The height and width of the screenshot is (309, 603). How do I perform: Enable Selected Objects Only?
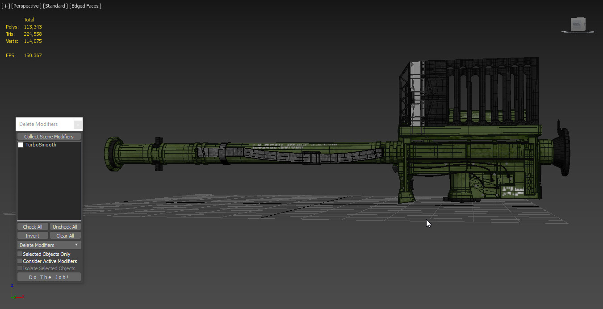20,254
